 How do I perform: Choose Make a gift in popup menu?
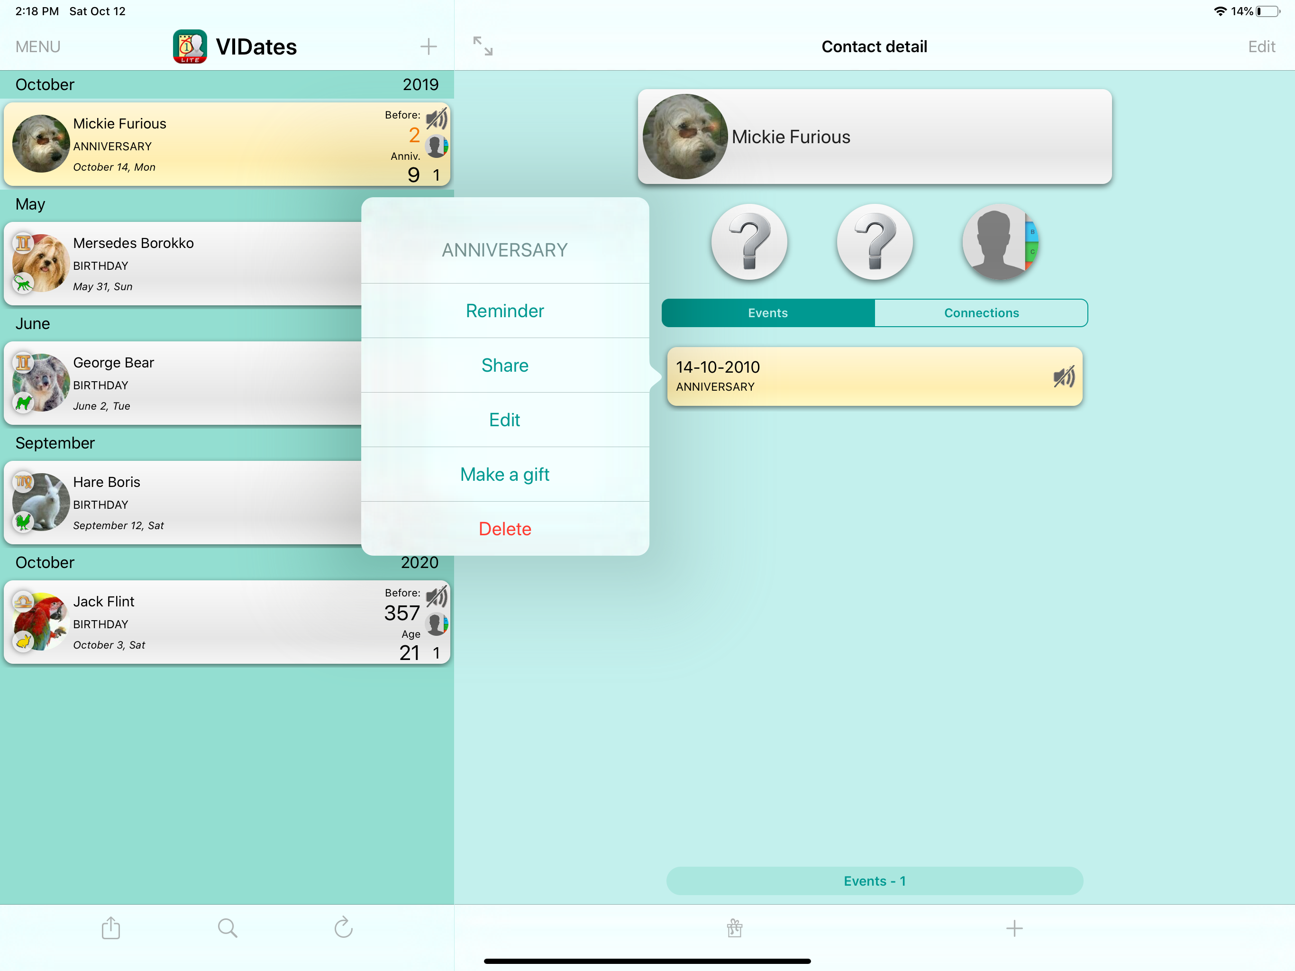tap(505, 475)
